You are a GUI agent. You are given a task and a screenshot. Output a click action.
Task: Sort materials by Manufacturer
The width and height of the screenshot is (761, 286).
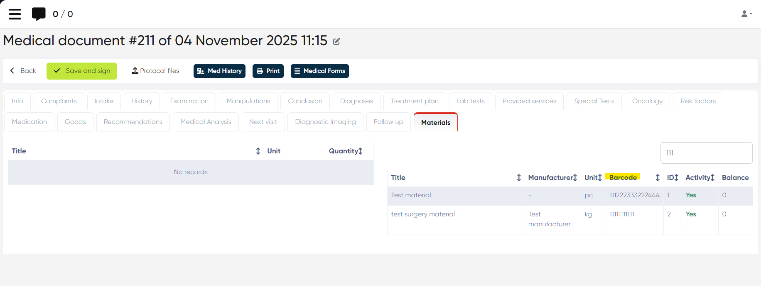click(575, 178)
